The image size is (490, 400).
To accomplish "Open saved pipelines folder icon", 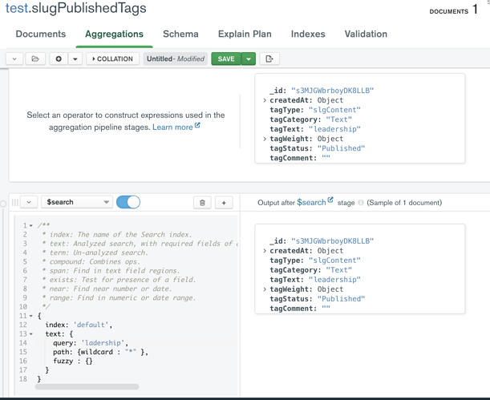I will (35, 59).
